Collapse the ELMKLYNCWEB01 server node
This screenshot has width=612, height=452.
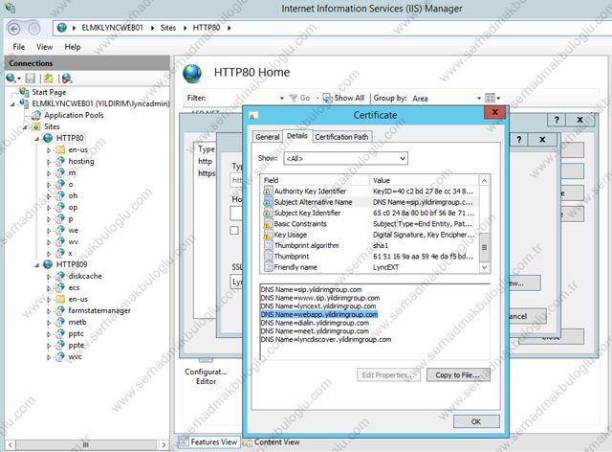(13, 104)
